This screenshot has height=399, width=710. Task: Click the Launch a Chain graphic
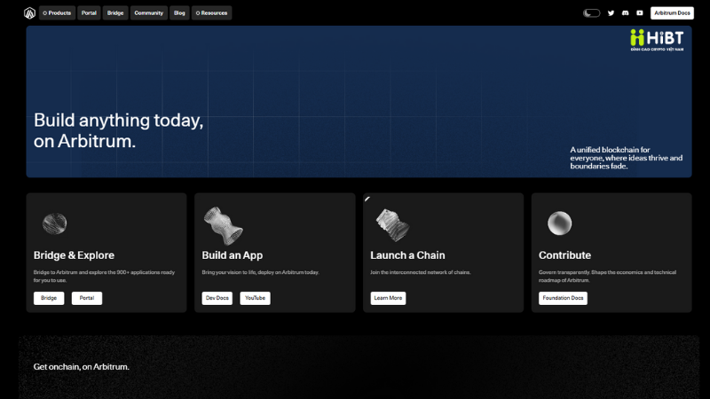(392, 225)
